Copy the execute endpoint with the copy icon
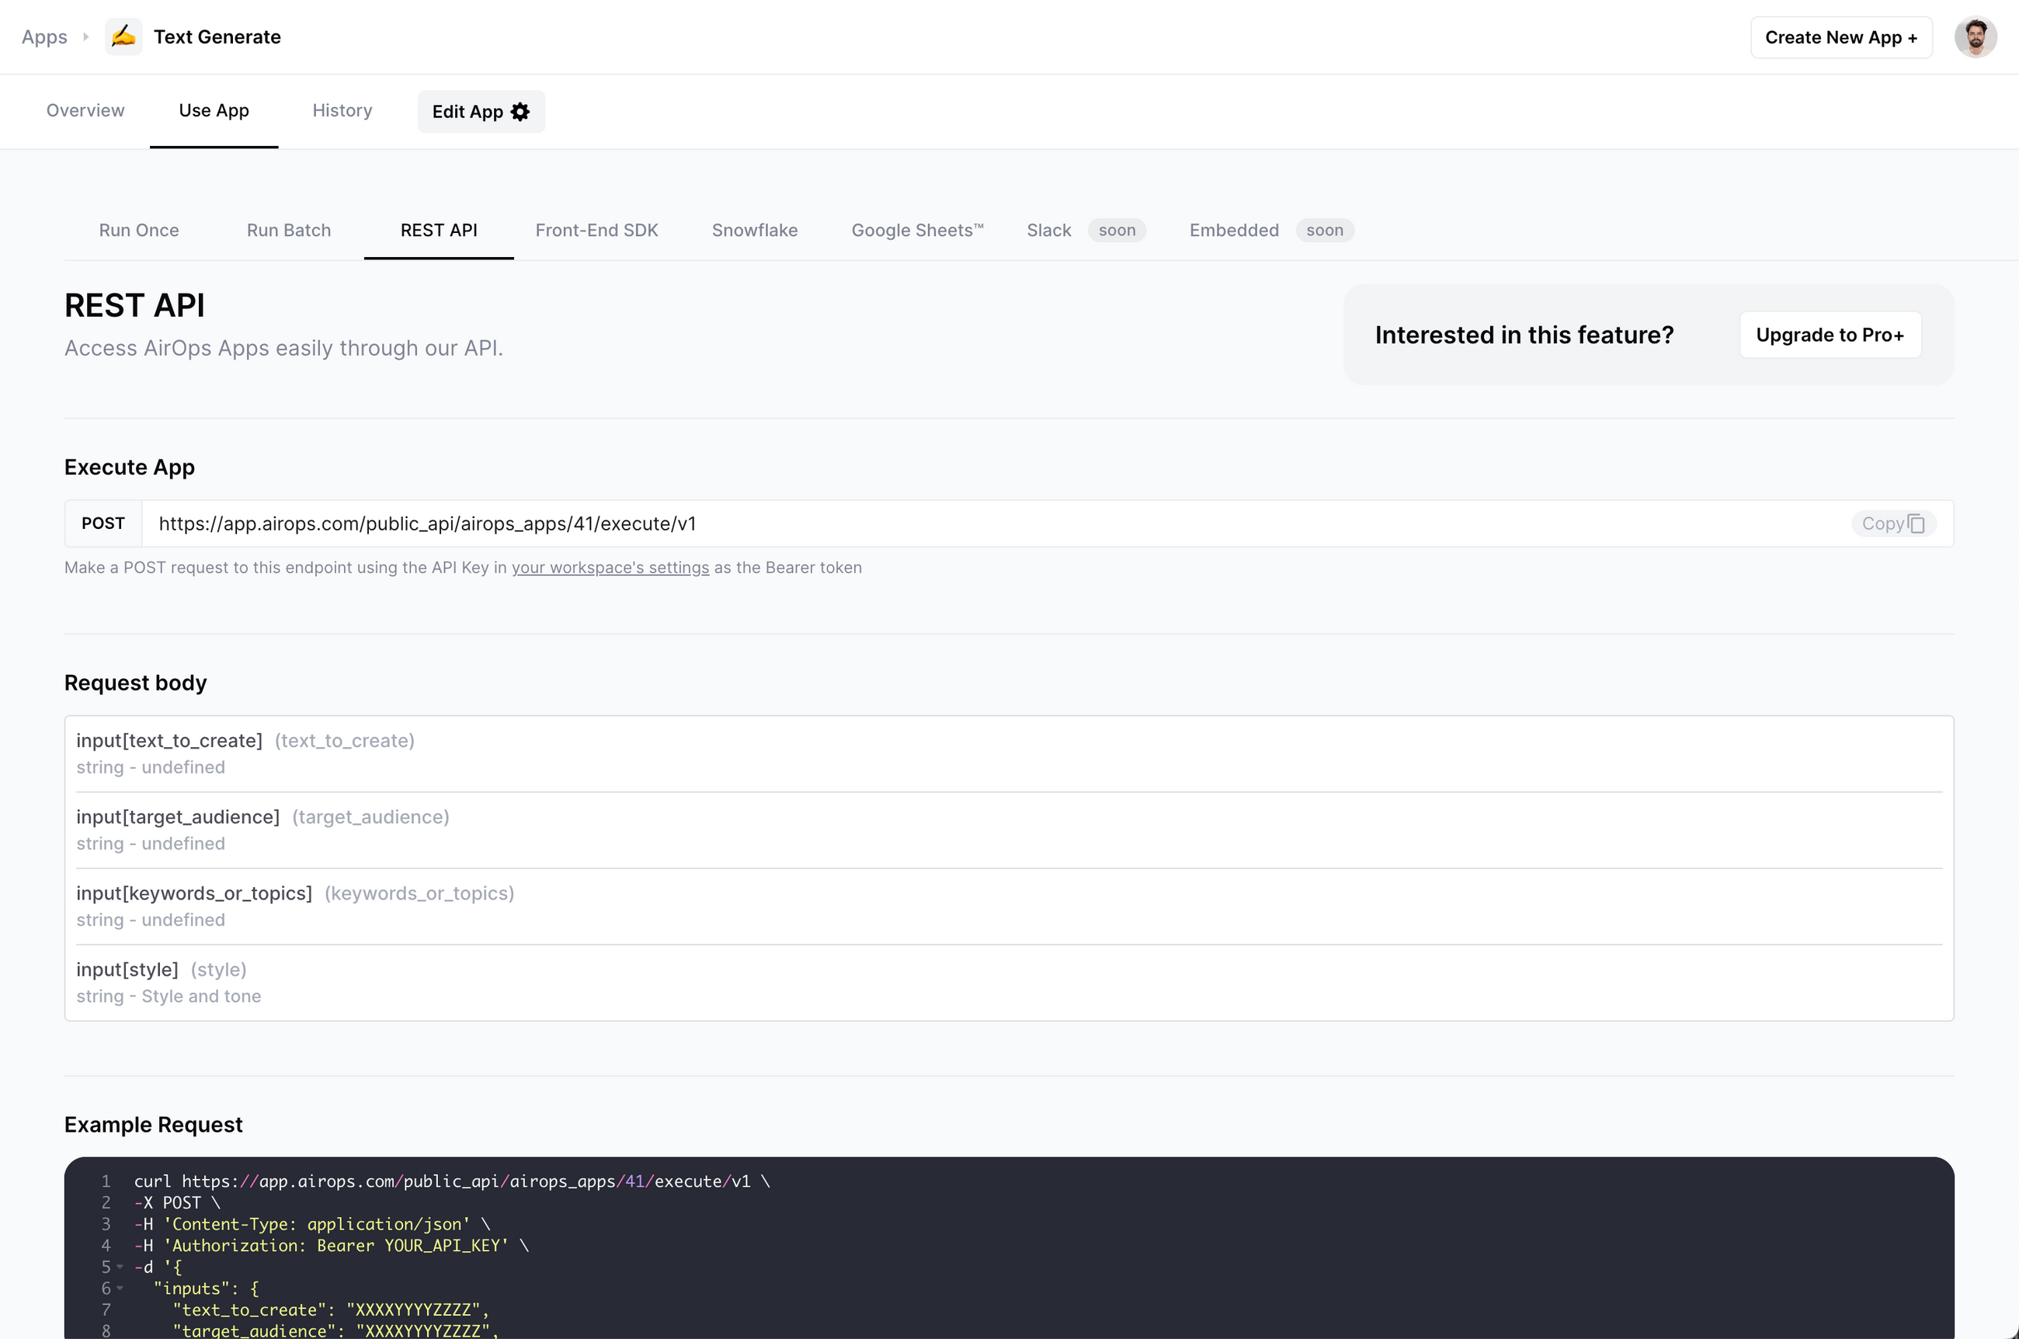 tap(1916, 523)
